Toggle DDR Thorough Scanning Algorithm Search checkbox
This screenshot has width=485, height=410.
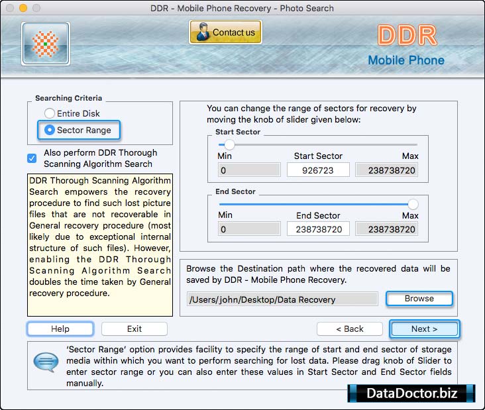click(32, 158)
